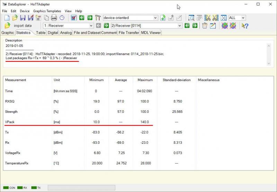
Task: Click the new file icon
Action: [7, 18]
